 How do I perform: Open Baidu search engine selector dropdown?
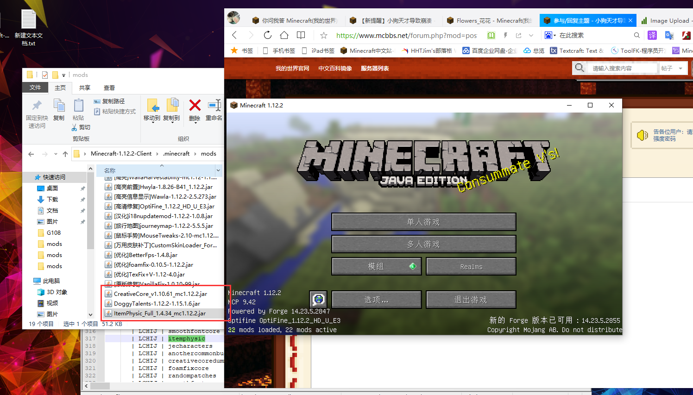pos(550,35)
